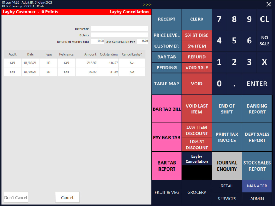Open the BAR TAB REPORT

167,166
